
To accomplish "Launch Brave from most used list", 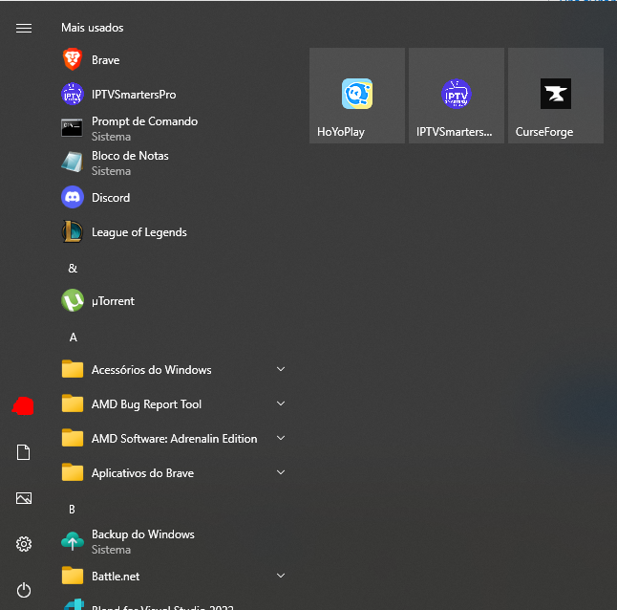I will tap(173, 60).
